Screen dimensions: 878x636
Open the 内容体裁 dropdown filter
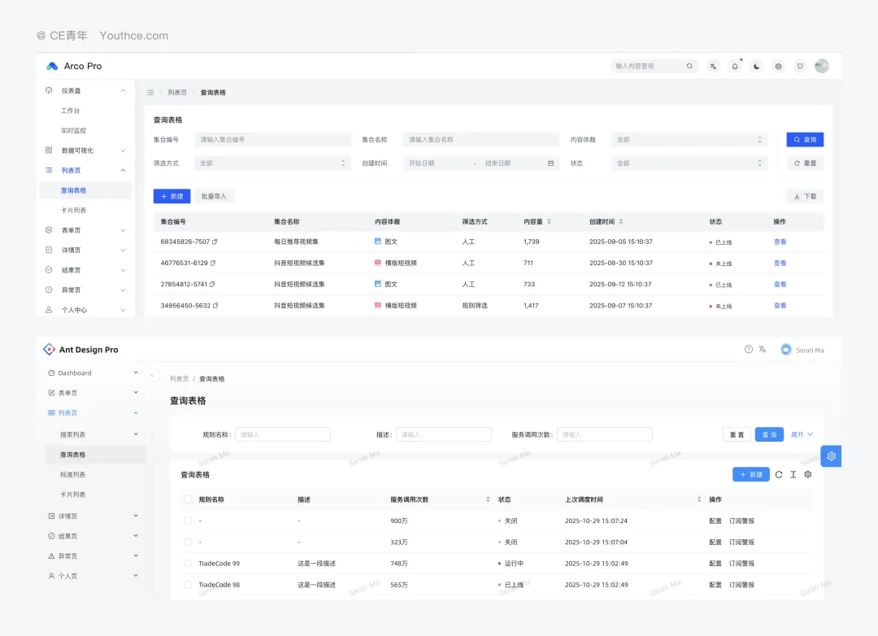(689, 140)
